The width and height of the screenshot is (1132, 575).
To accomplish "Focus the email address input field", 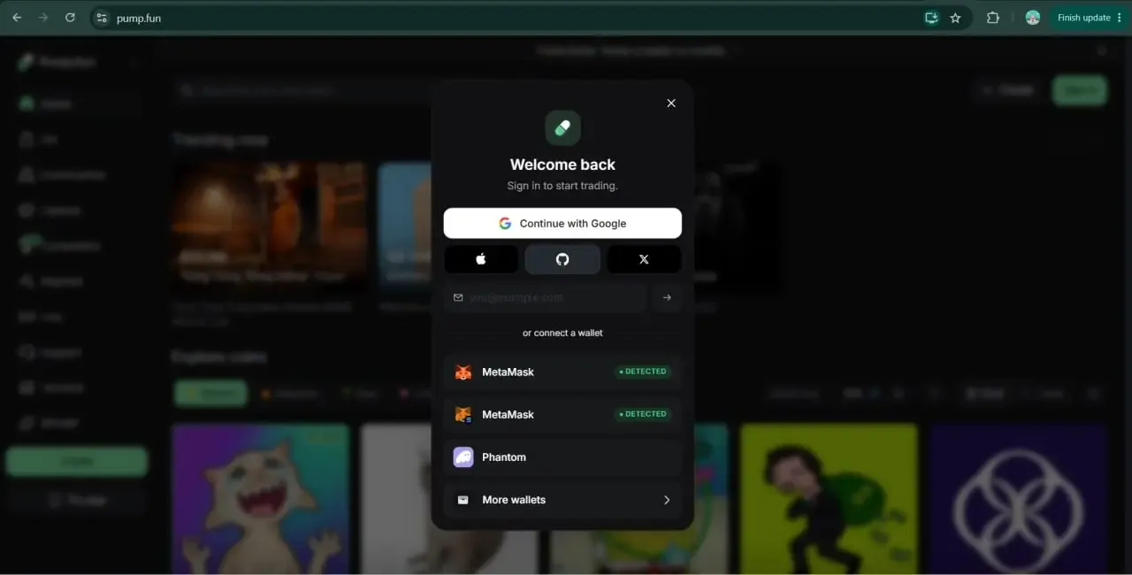I will coord(545,297).
